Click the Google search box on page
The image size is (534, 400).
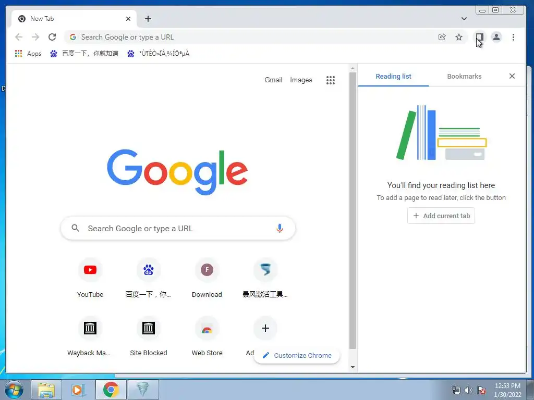point(178,228)
